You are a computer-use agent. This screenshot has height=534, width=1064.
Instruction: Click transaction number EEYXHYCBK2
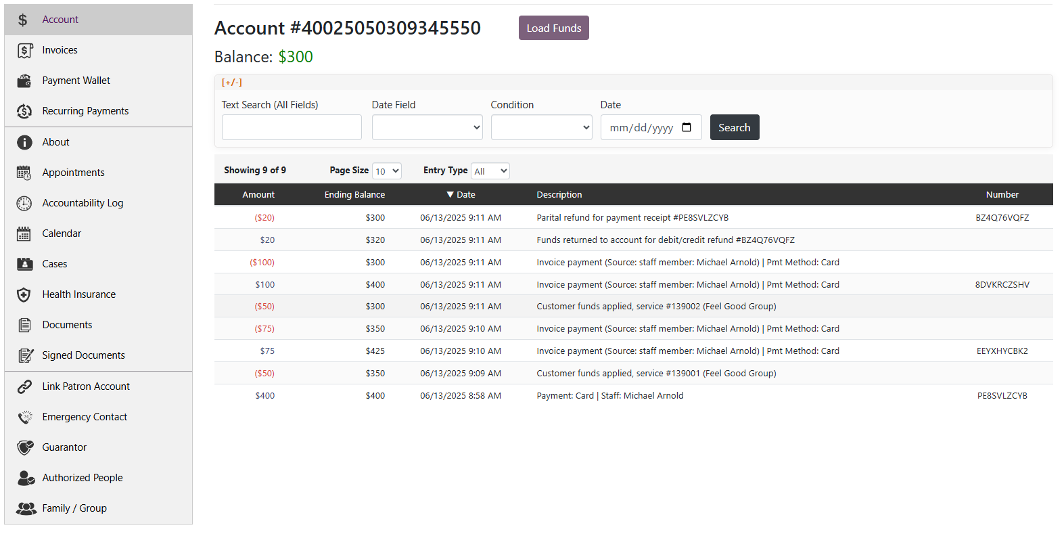(x=1002, y=351)
